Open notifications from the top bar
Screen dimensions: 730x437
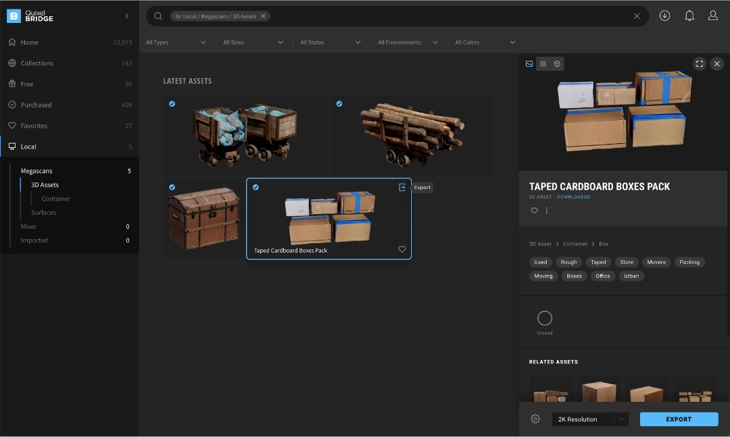point(689,16)
